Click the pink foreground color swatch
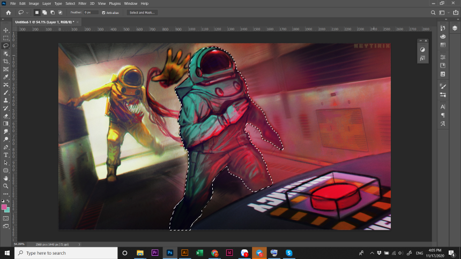 (x=4, y=207)
